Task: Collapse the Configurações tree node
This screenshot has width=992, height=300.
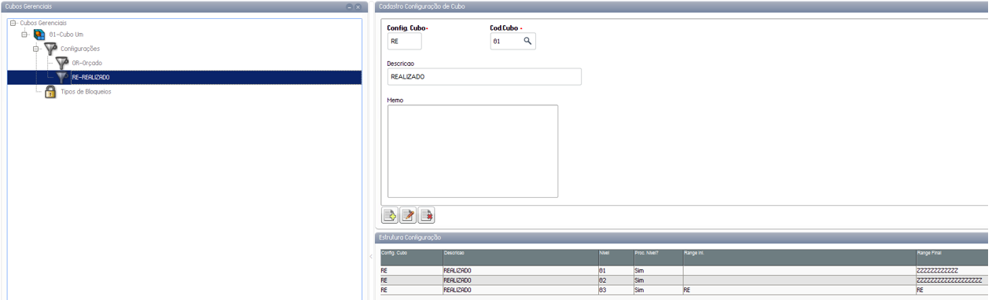Action: 36,49
